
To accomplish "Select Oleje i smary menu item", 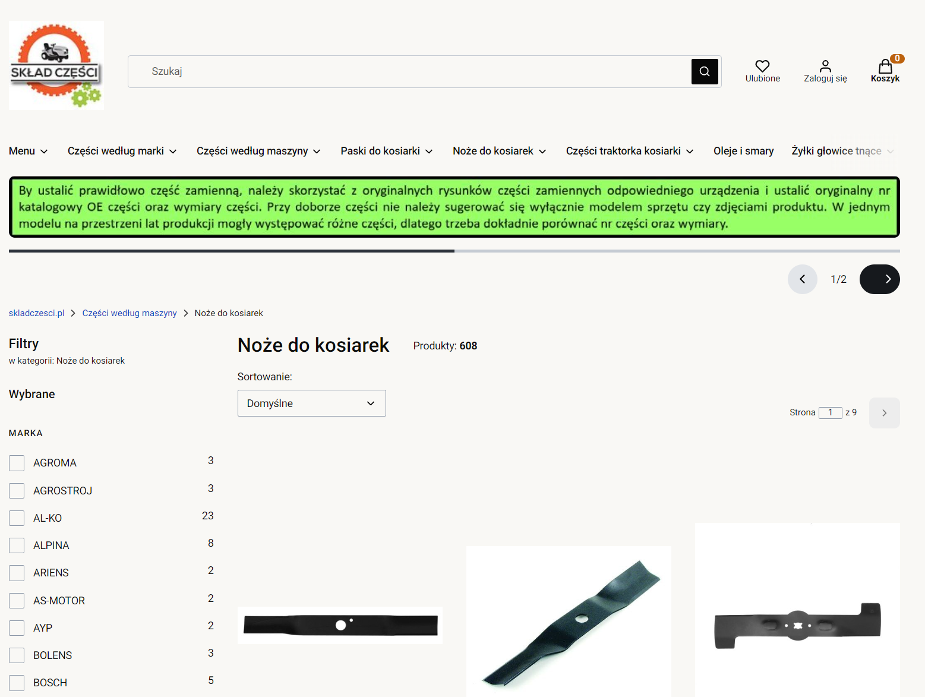I will pos(743,151).
